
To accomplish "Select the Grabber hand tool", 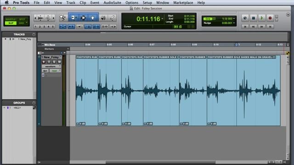I will pos(93,18).
